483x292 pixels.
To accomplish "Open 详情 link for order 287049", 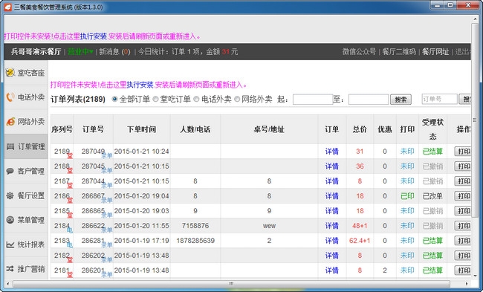I will coord(331,152).
